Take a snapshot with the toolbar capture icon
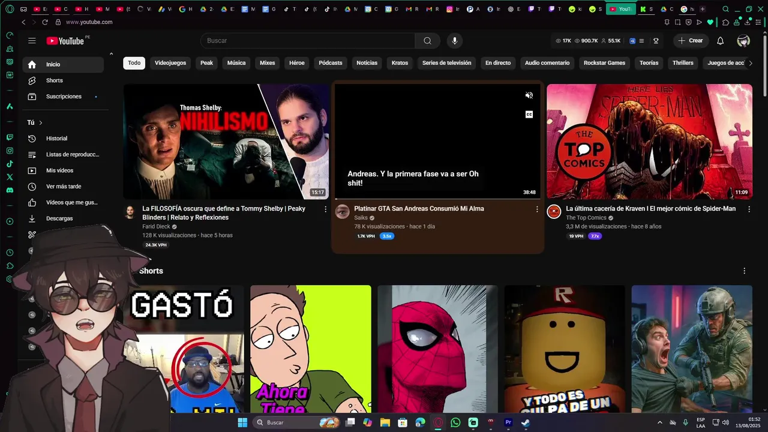768x432 pixels. [x=677, y=22]
